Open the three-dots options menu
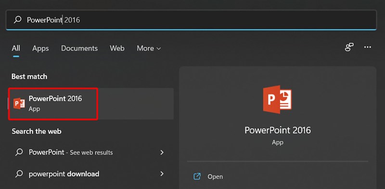This screenshot has height=189, width=385. [368, 47]
